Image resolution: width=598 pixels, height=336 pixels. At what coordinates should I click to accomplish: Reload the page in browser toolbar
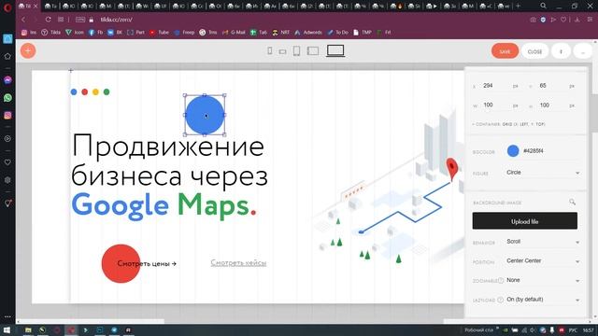pos(48,20)
